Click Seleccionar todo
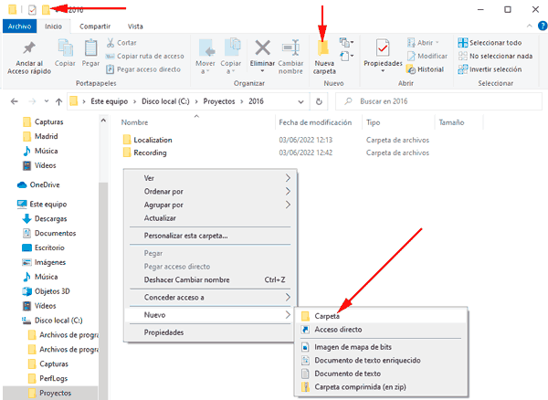The height and width of the screenshot is (400, 548). (x=490, y=43)
